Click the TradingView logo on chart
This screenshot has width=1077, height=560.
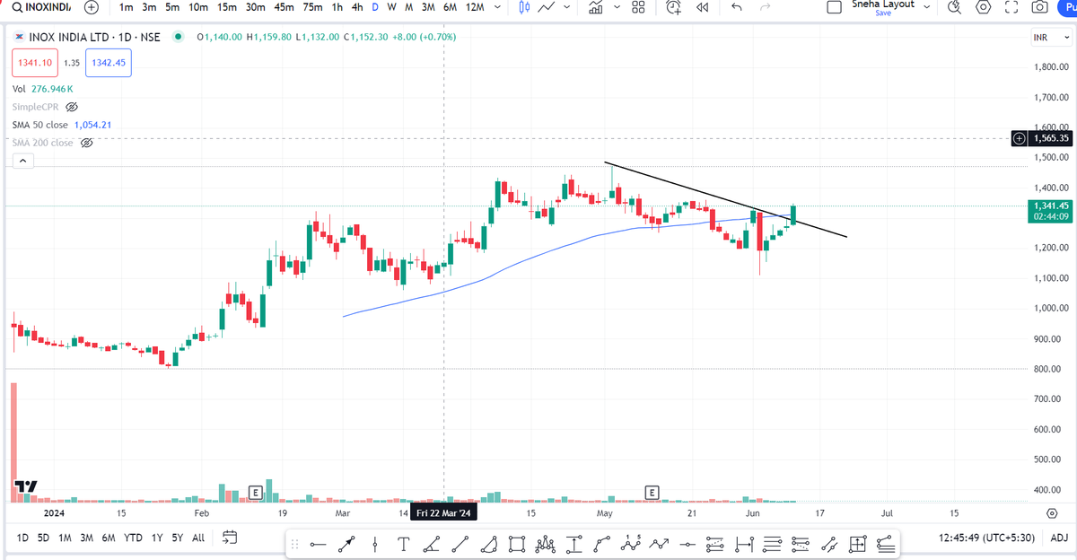(25, 486)
